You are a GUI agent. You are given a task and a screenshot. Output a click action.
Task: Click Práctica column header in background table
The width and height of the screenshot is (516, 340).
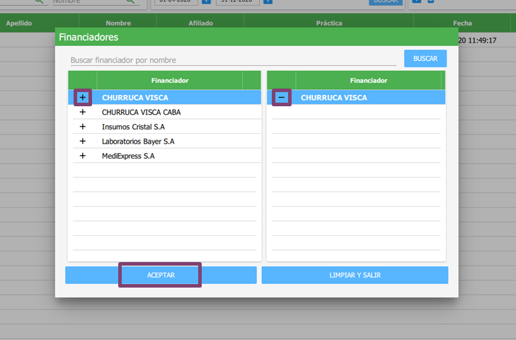click(x=328, y=23)
